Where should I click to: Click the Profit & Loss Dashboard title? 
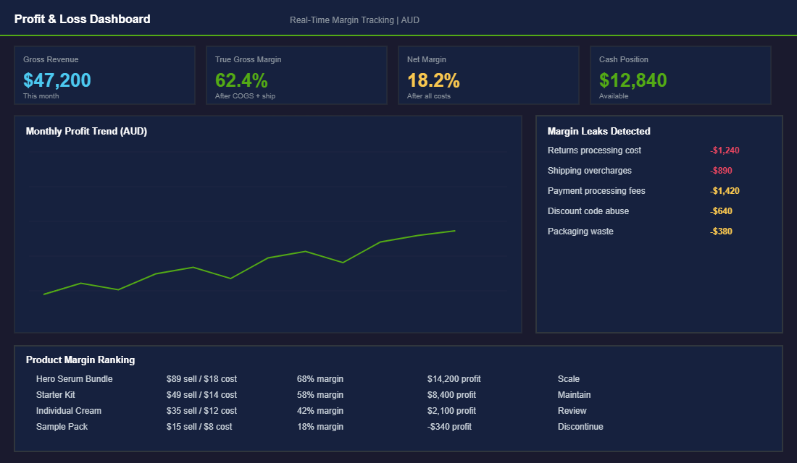(82, 19)
